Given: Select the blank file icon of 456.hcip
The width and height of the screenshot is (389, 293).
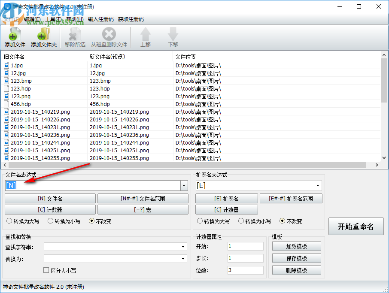Looking at the screenshot, I should pos(6,104).
